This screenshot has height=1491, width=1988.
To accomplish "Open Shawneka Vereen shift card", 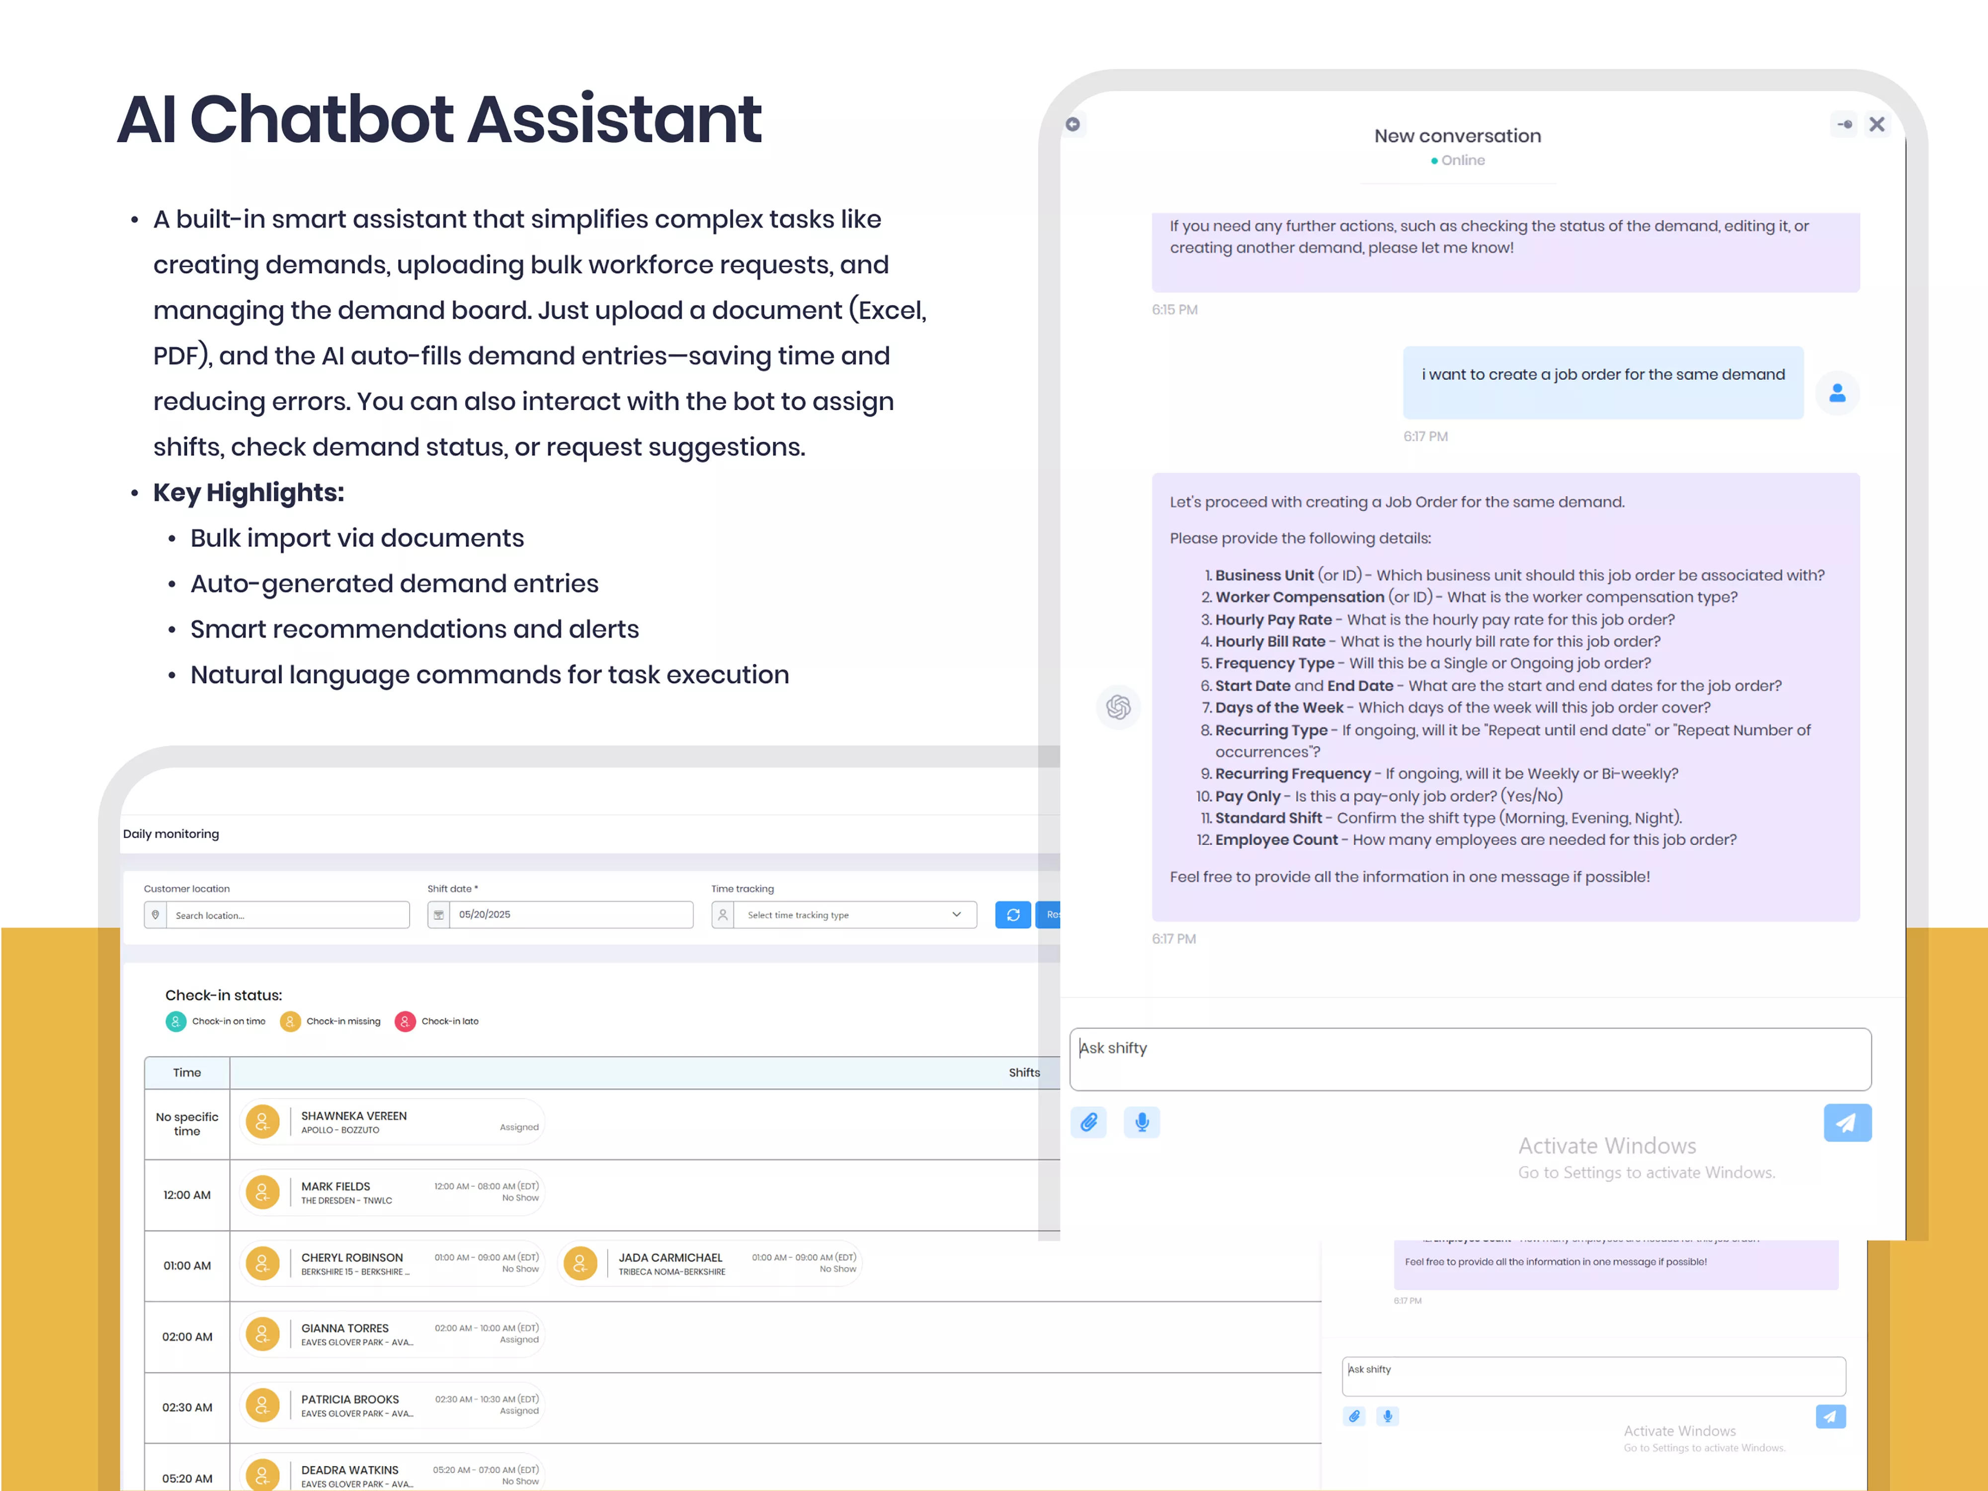I will 394,1122.
